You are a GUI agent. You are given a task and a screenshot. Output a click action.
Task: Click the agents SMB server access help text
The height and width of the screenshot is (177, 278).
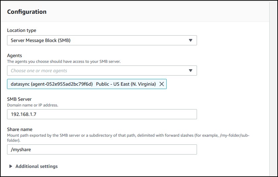(64, 61)
